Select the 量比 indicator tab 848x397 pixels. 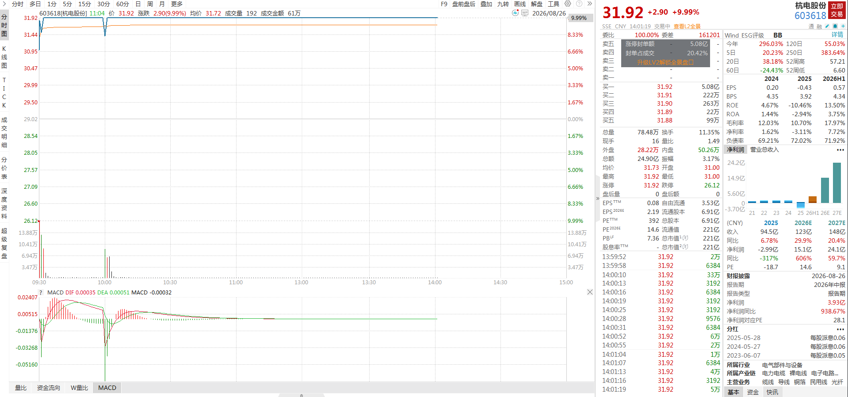(21, 388)
